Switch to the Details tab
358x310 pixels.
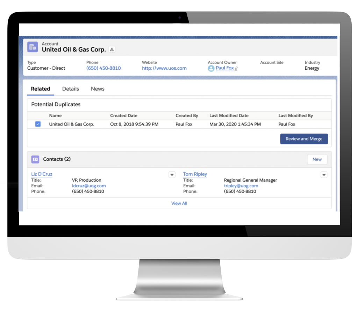pyautogui.click(x=71, y=89)
